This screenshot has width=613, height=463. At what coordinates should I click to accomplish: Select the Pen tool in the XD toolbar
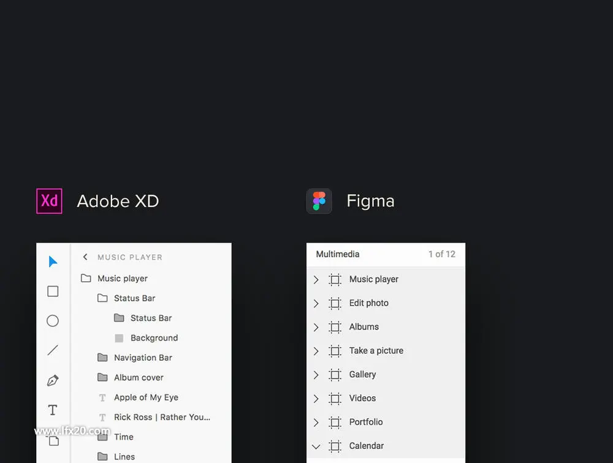click(53, 380)
